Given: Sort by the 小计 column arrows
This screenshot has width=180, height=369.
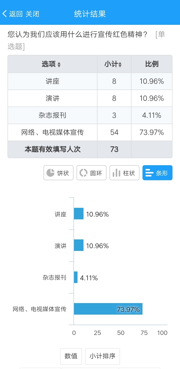Looking at the screenshot, I should tap(120, 65).
